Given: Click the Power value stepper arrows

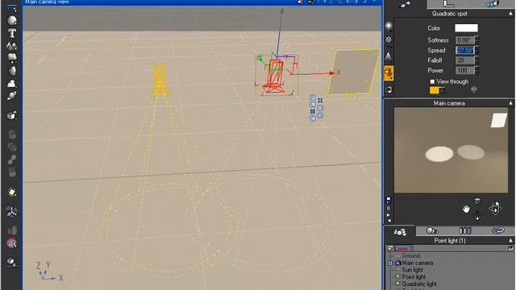Looking at the screenshot, I should (476, 70).
